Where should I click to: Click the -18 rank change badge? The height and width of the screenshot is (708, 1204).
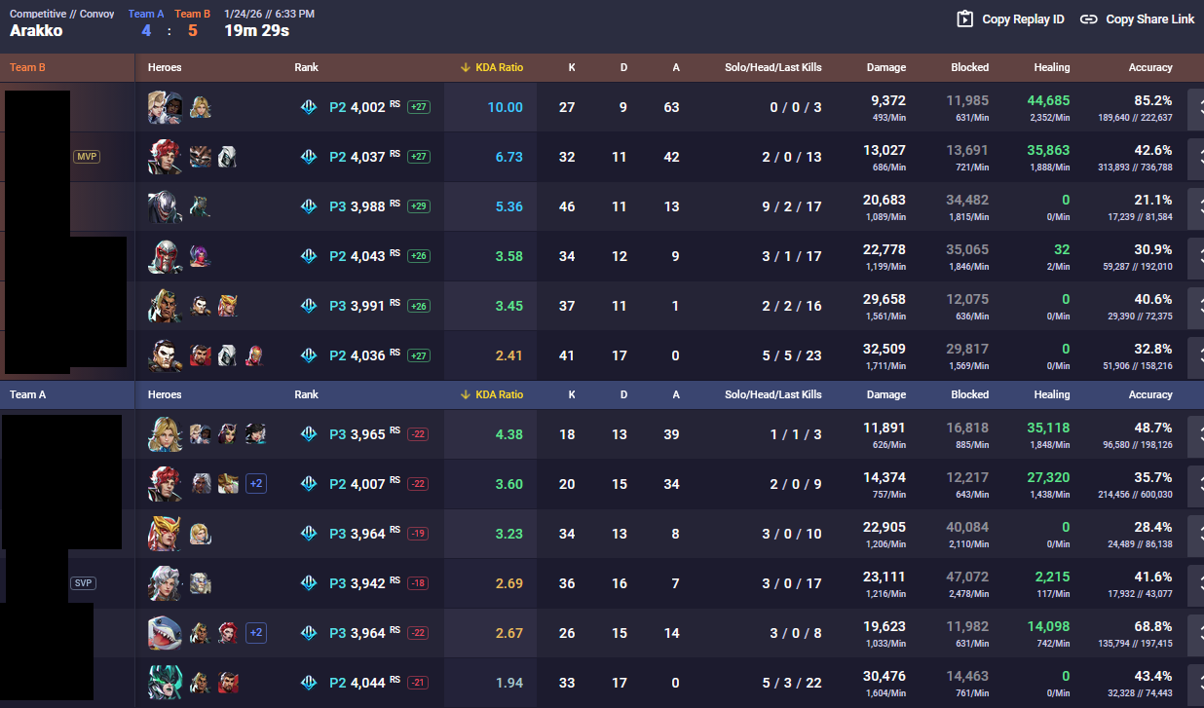[419, 583]
